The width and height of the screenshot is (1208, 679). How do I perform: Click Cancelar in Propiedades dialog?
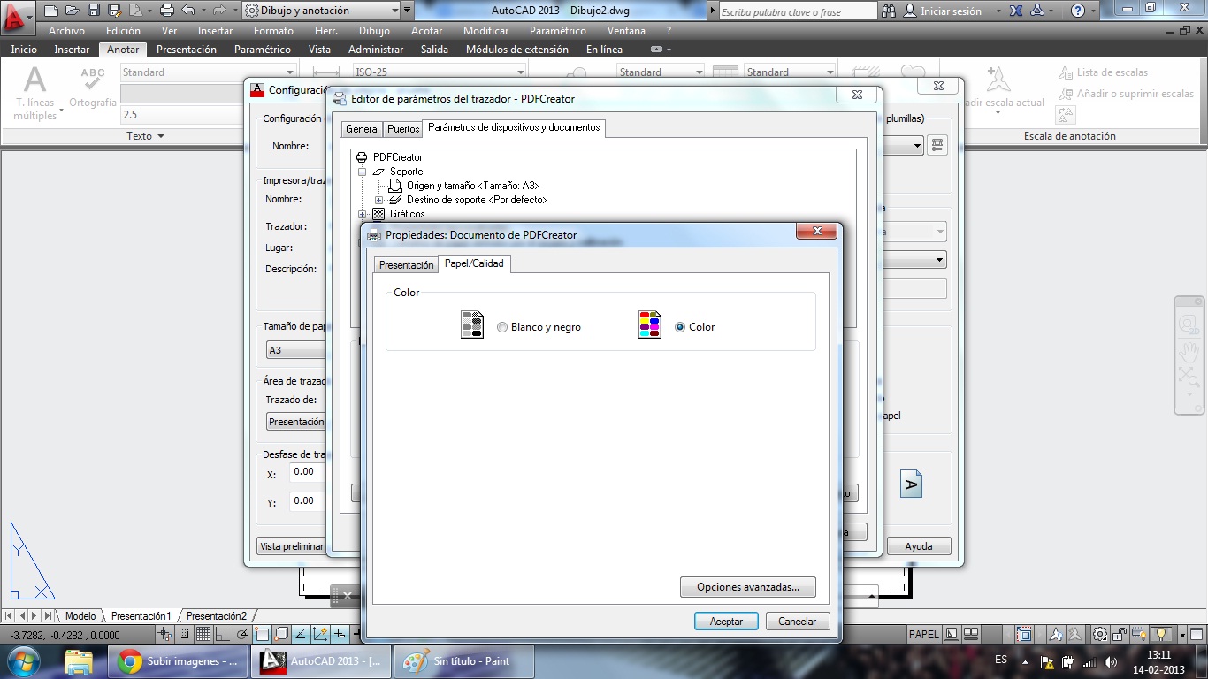[x=797, y=622]
